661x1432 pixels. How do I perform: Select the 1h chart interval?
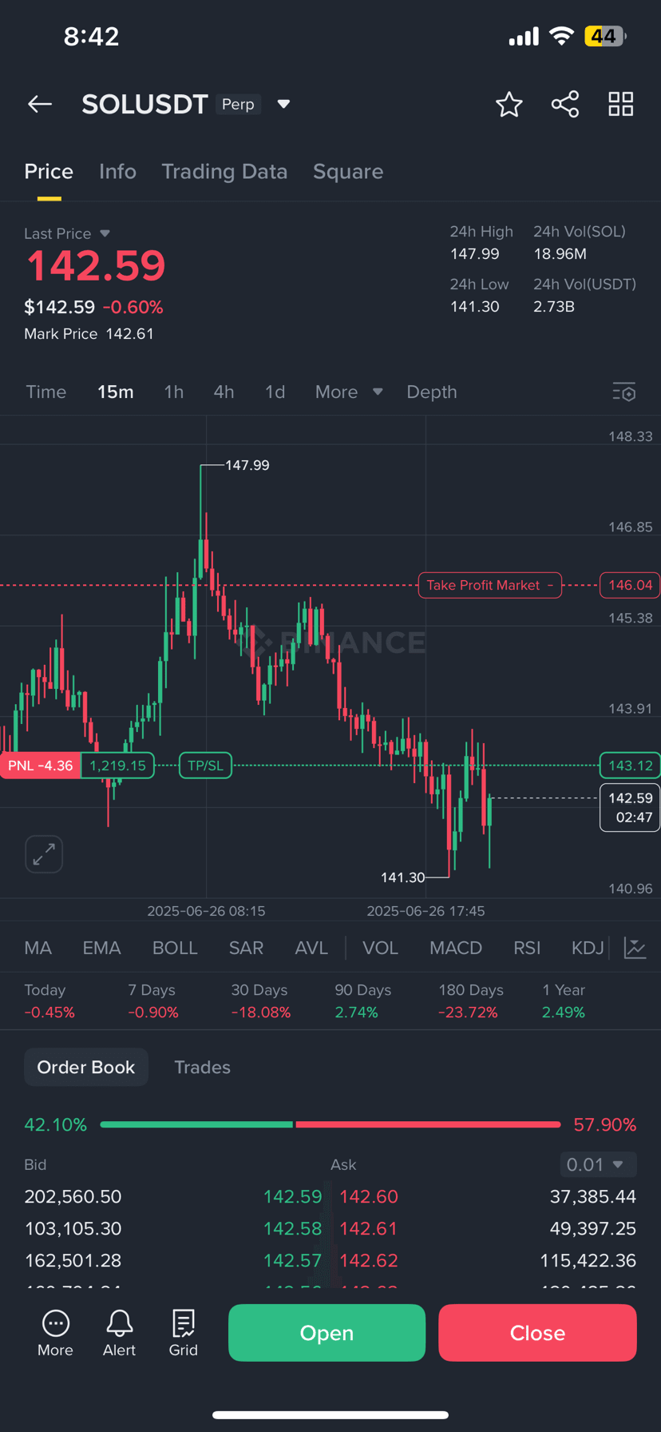tap(174, 392)
